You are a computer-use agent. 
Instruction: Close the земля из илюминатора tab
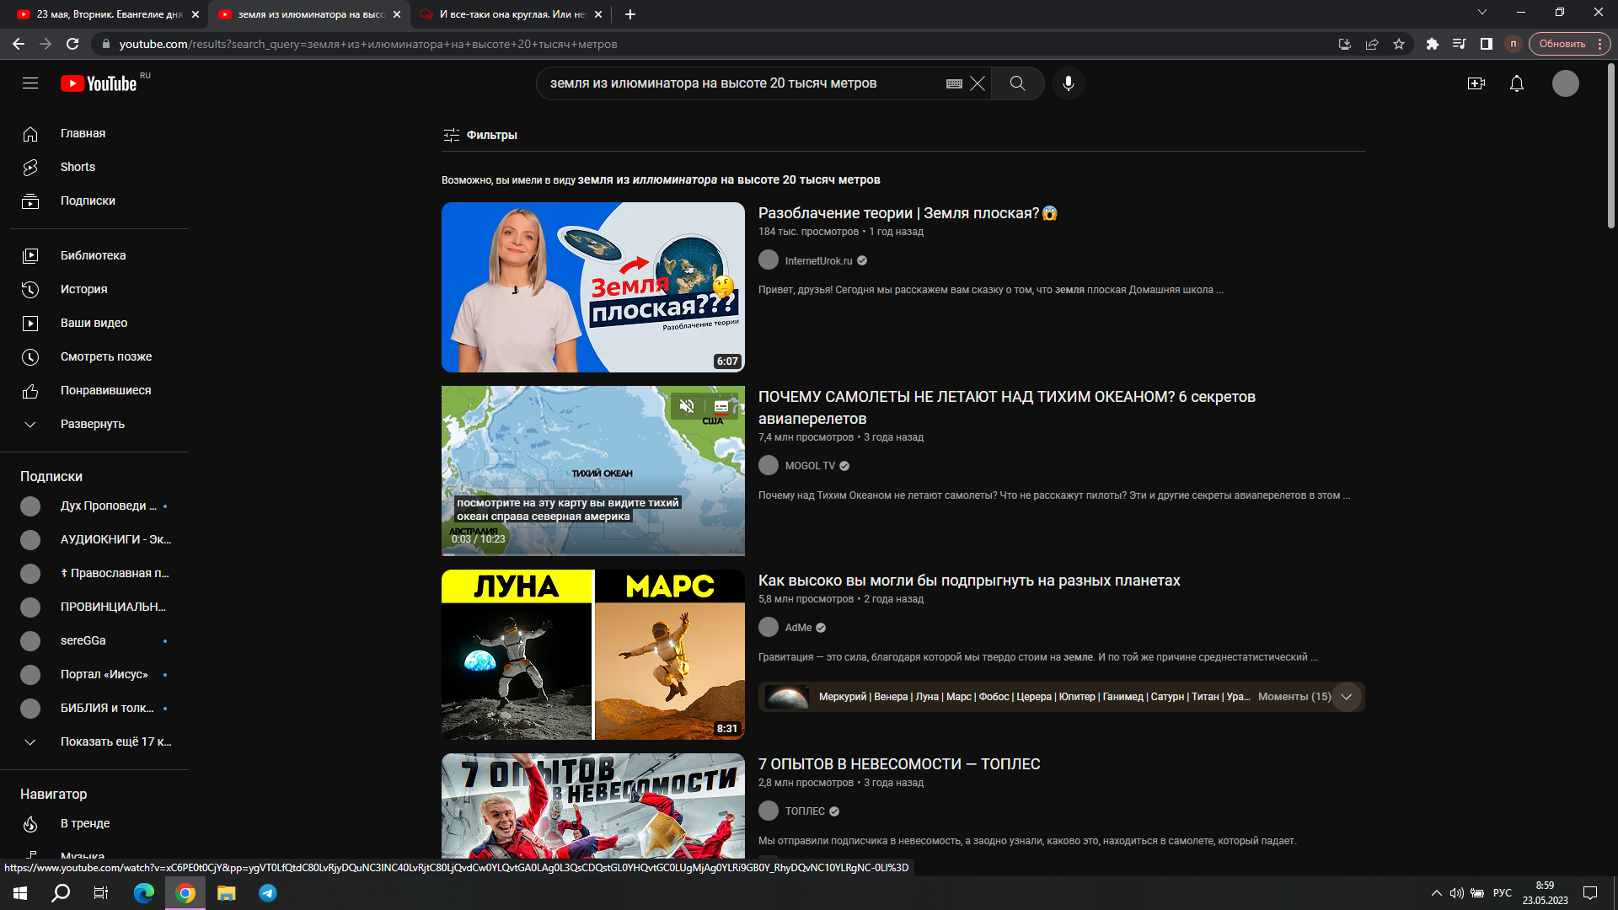tap(397, 14)
